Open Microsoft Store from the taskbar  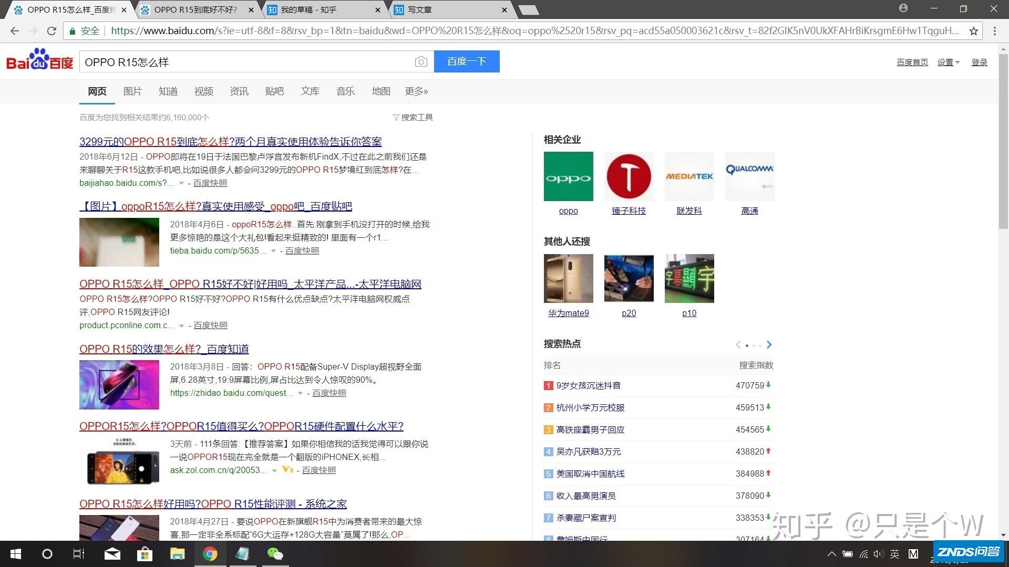click(x=145, y=554)
